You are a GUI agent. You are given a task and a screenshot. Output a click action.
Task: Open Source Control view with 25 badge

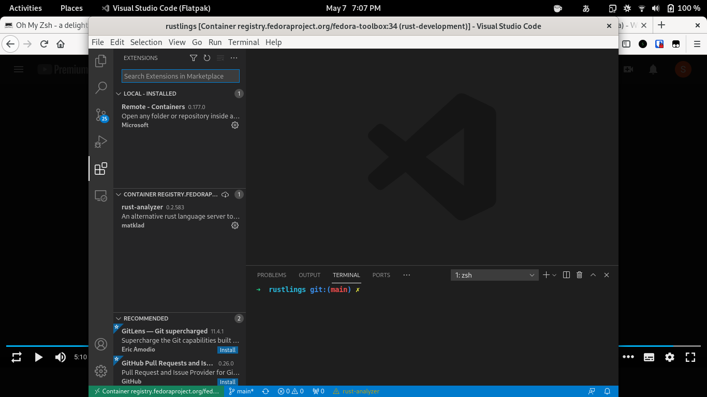tap(101, 115)
